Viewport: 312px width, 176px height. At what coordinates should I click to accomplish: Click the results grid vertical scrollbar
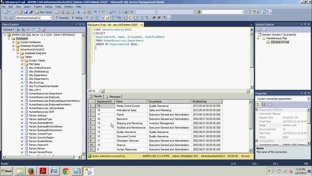pos(250,126)
